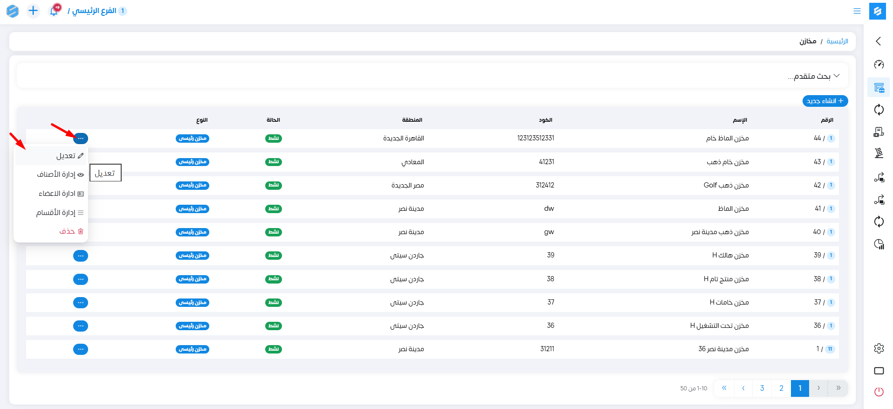Image resolution: width=893 pixels, height=409 pixels.
Task: Jump to last page with double arrow
Action: 724,388
